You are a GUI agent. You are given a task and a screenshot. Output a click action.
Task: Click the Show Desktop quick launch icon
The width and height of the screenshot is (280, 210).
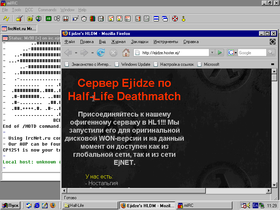tap(45, 205)
